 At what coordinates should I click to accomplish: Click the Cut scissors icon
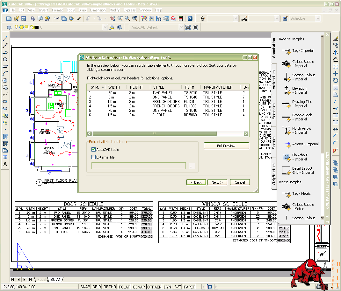[x=57, y=18]
